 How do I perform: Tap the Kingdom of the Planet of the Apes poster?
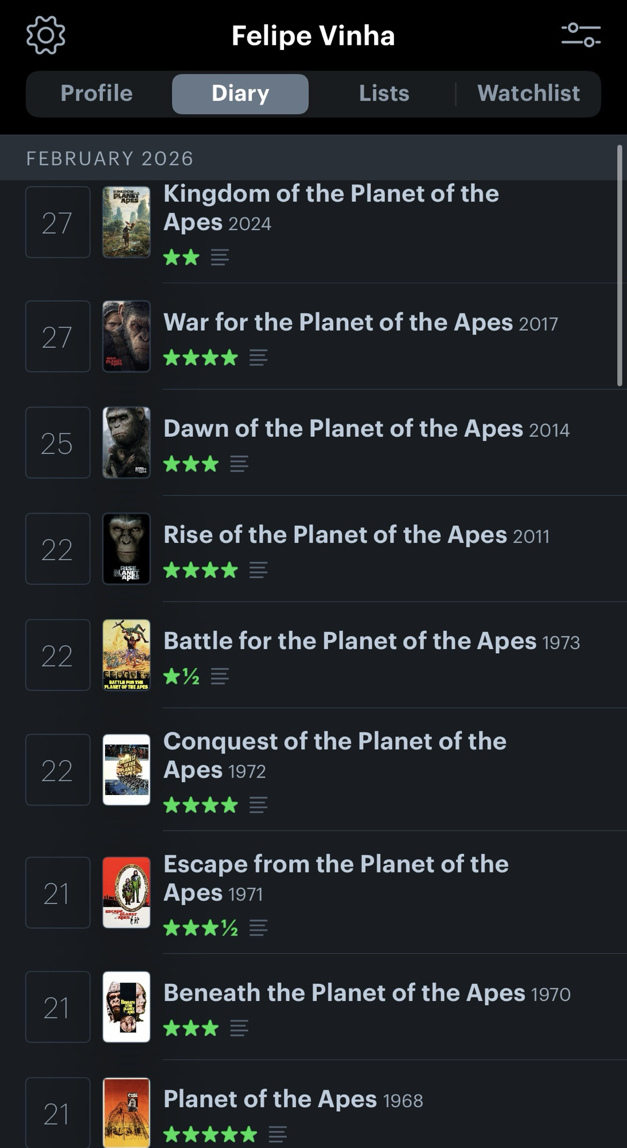click(x=126, y=222)
